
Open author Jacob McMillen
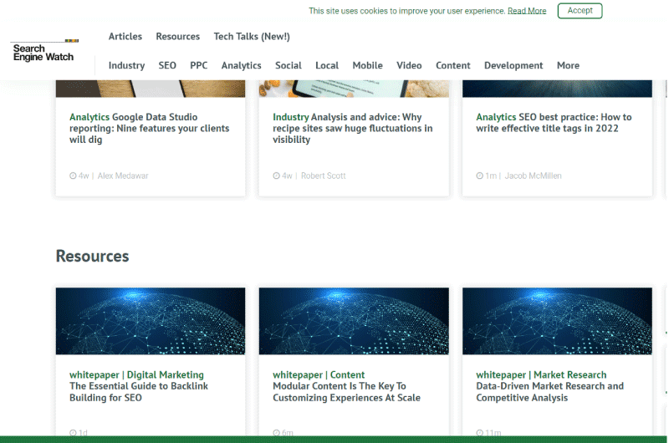click(533, 176)
